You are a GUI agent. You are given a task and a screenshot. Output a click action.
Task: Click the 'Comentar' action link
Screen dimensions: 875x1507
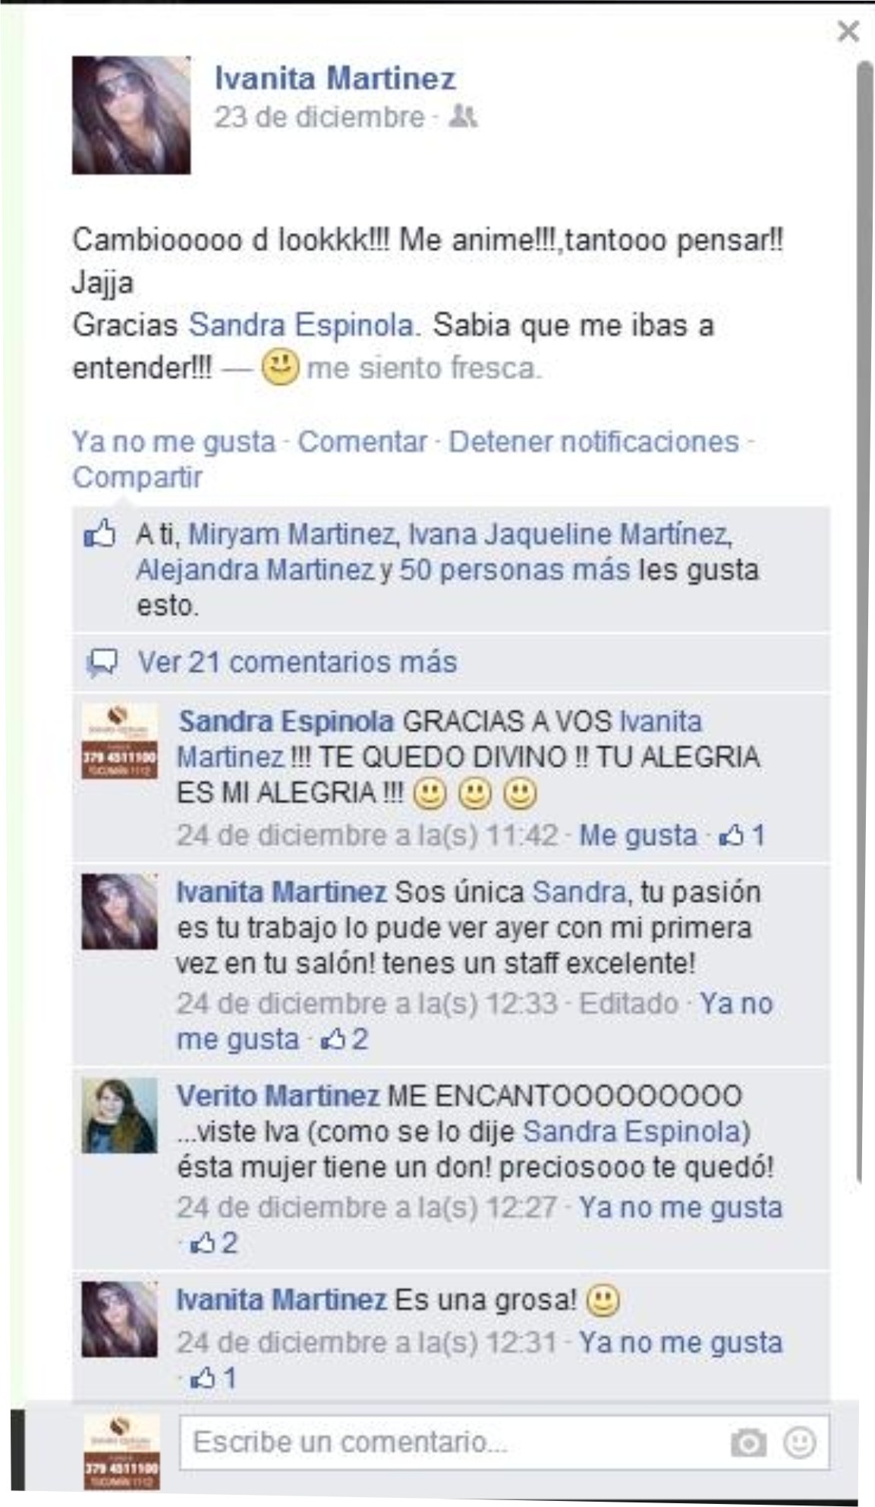362,441
